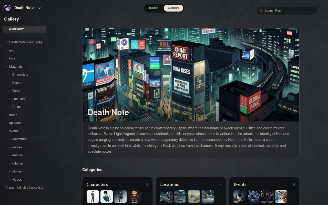Select the Death Note: First Judg... tree item

click(x=27, y=42)
